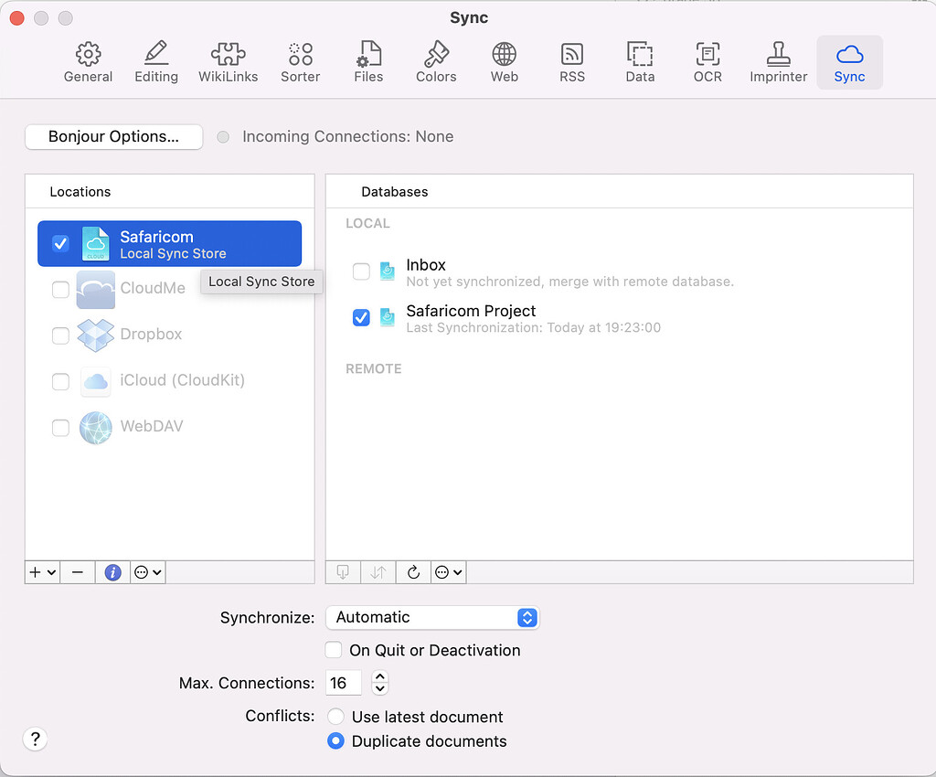Click the Colors preferences icon
Screen dimensions: 936x777
(435, 59)
